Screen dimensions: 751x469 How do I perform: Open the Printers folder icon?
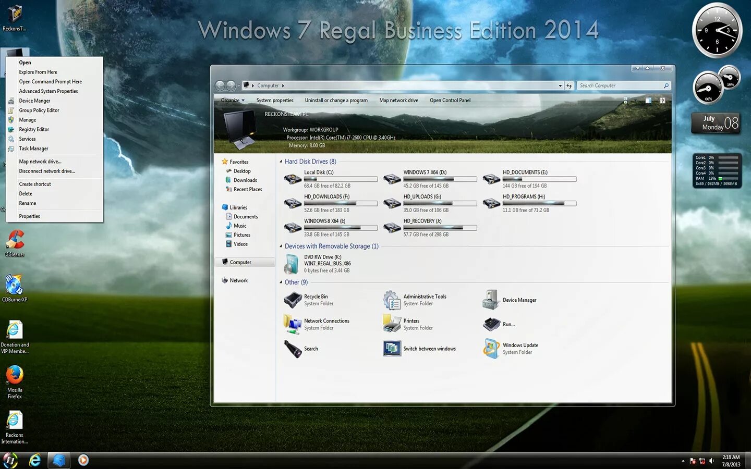392,324
